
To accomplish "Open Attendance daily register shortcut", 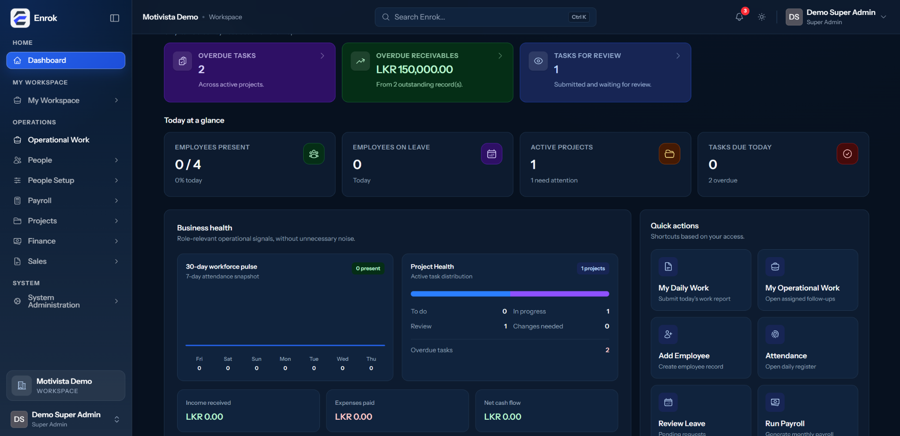I will pyautogui.click(x=808, y=348).
